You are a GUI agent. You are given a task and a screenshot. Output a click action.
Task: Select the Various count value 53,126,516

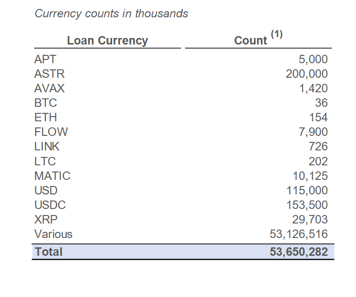coord(299,234)
